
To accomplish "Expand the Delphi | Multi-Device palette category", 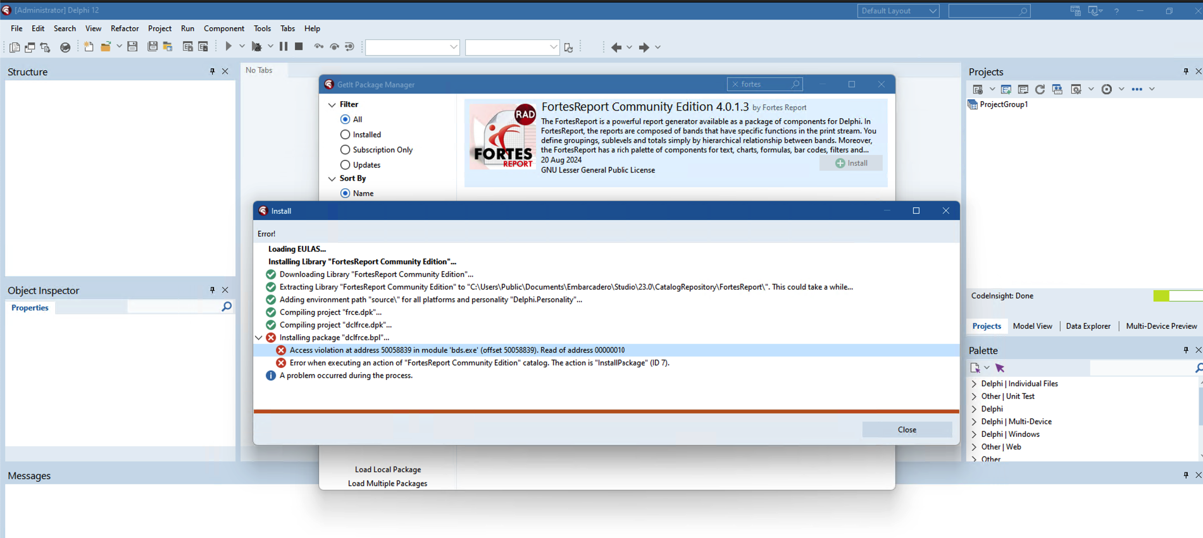I will pos(974,422).
